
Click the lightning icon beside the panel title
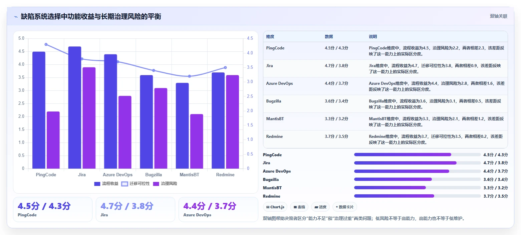click(x=16, y=17)
